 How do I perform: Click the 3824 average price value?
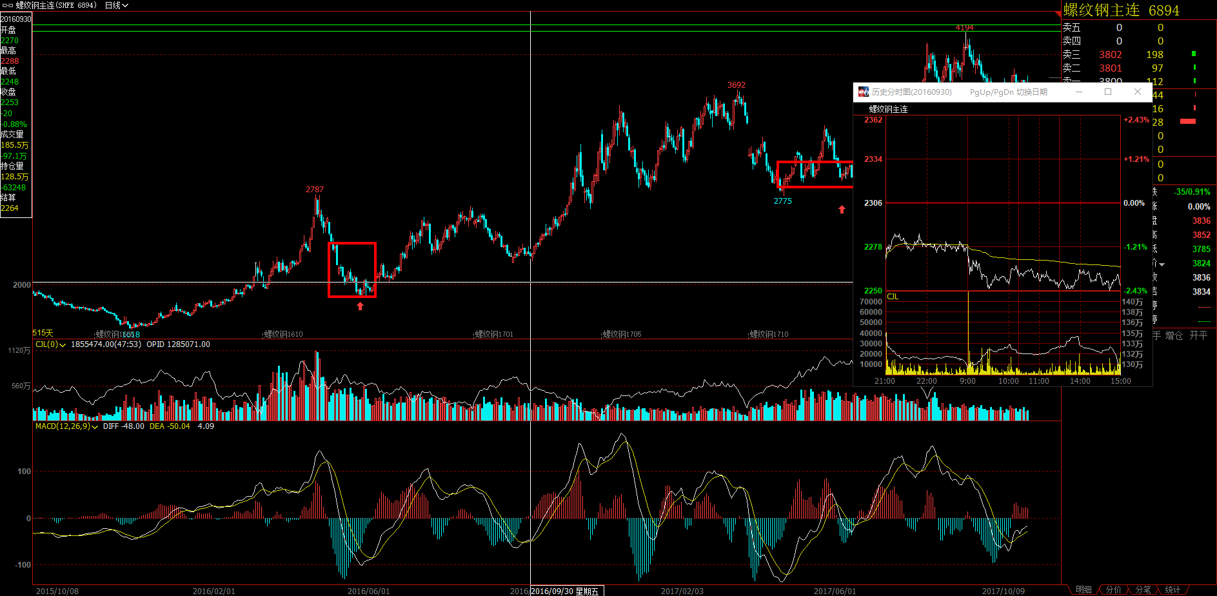pyautogui.click(x=1201, y=264)
